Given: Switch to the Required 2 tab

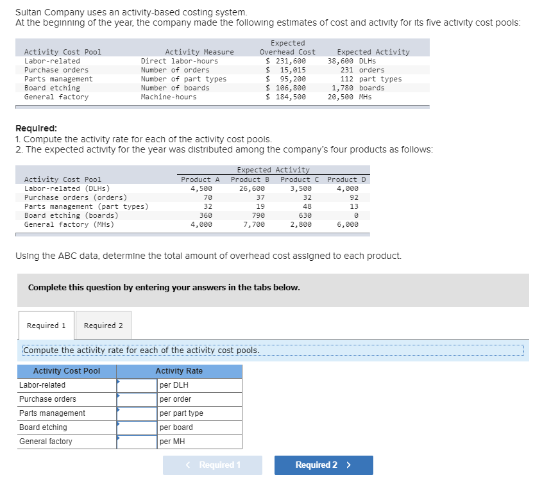Looking at the screenshot, I should click(x=103, y=325).
